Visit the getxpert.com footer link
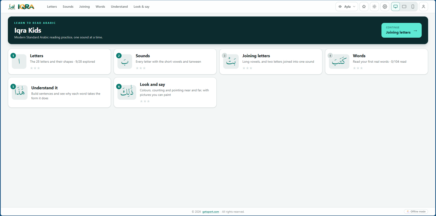The height and width of the screenshot is (216, 436). [211, 212]
